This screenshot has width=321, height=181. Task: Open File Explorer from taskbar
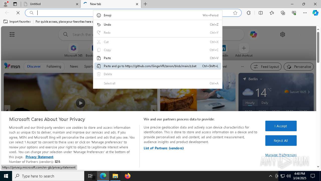[x=115, y=176]
